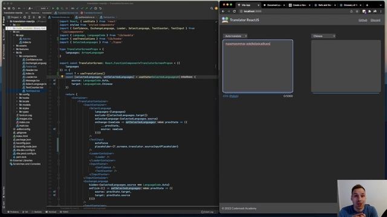Click the IDE update notification icon top right
The height and width of the screenshot is (217, 387).
click(216, 8)
